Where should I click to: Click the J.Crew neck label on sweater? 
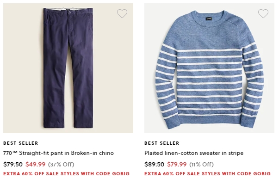click(209, 18)
